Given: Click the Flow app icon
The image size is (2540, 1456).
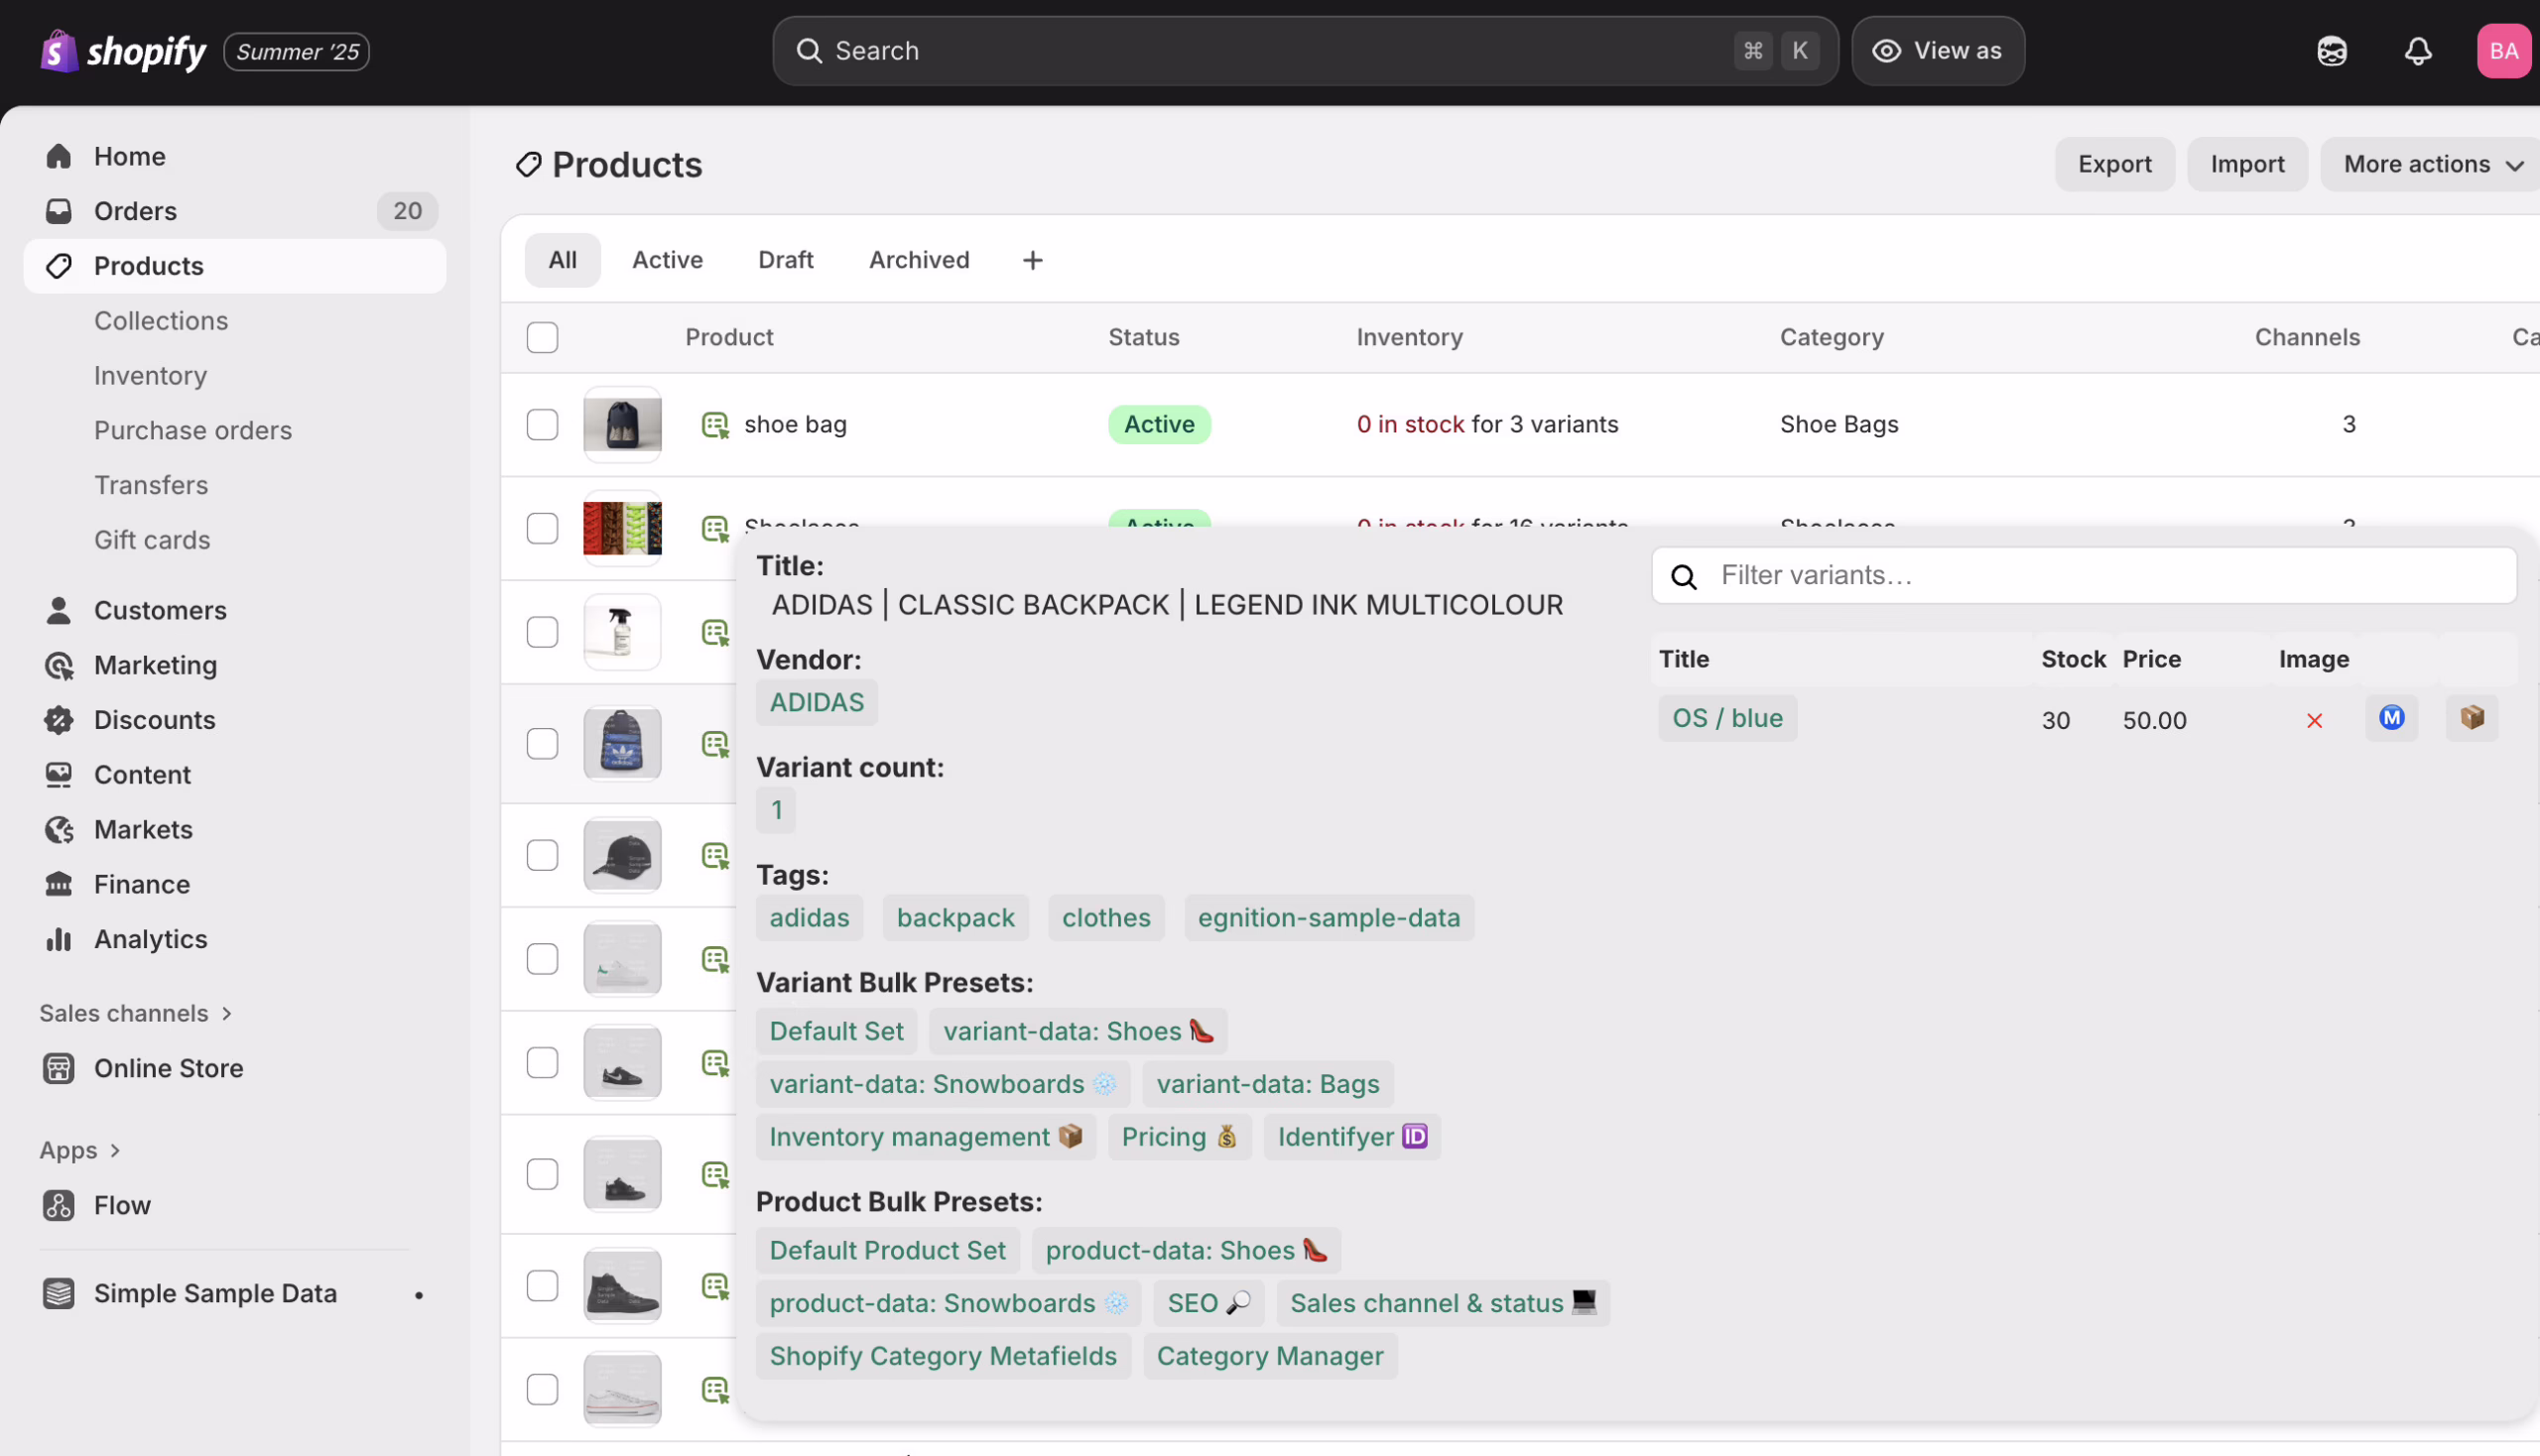Looking at the screenshot, I should coord(59,1205).
